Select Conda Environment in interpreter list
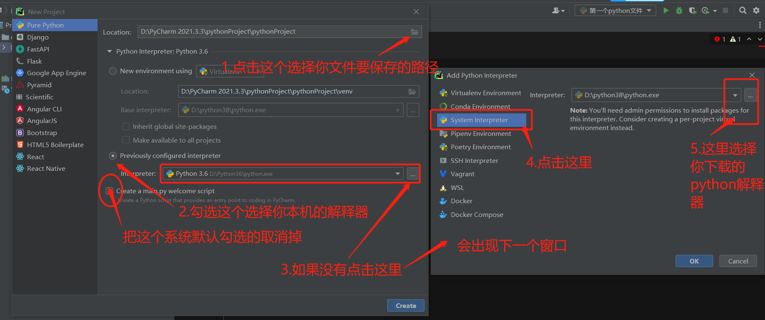This screenshot has height=320, width=765. pos(480,106)
